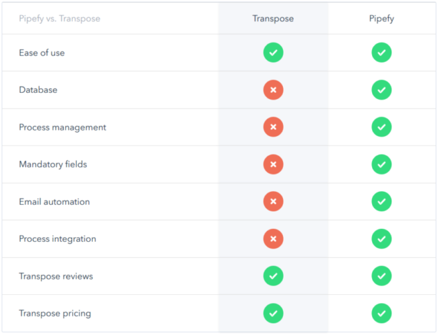Click the Pipefy vs. Transpose heading
Viewport: 438px width, 334px height.
click(x=59, y=18)
